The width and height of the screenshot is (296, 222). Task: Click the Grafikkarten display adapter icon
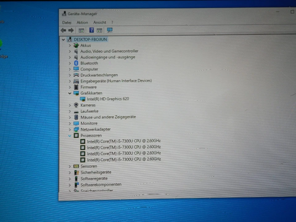(76, 93)
